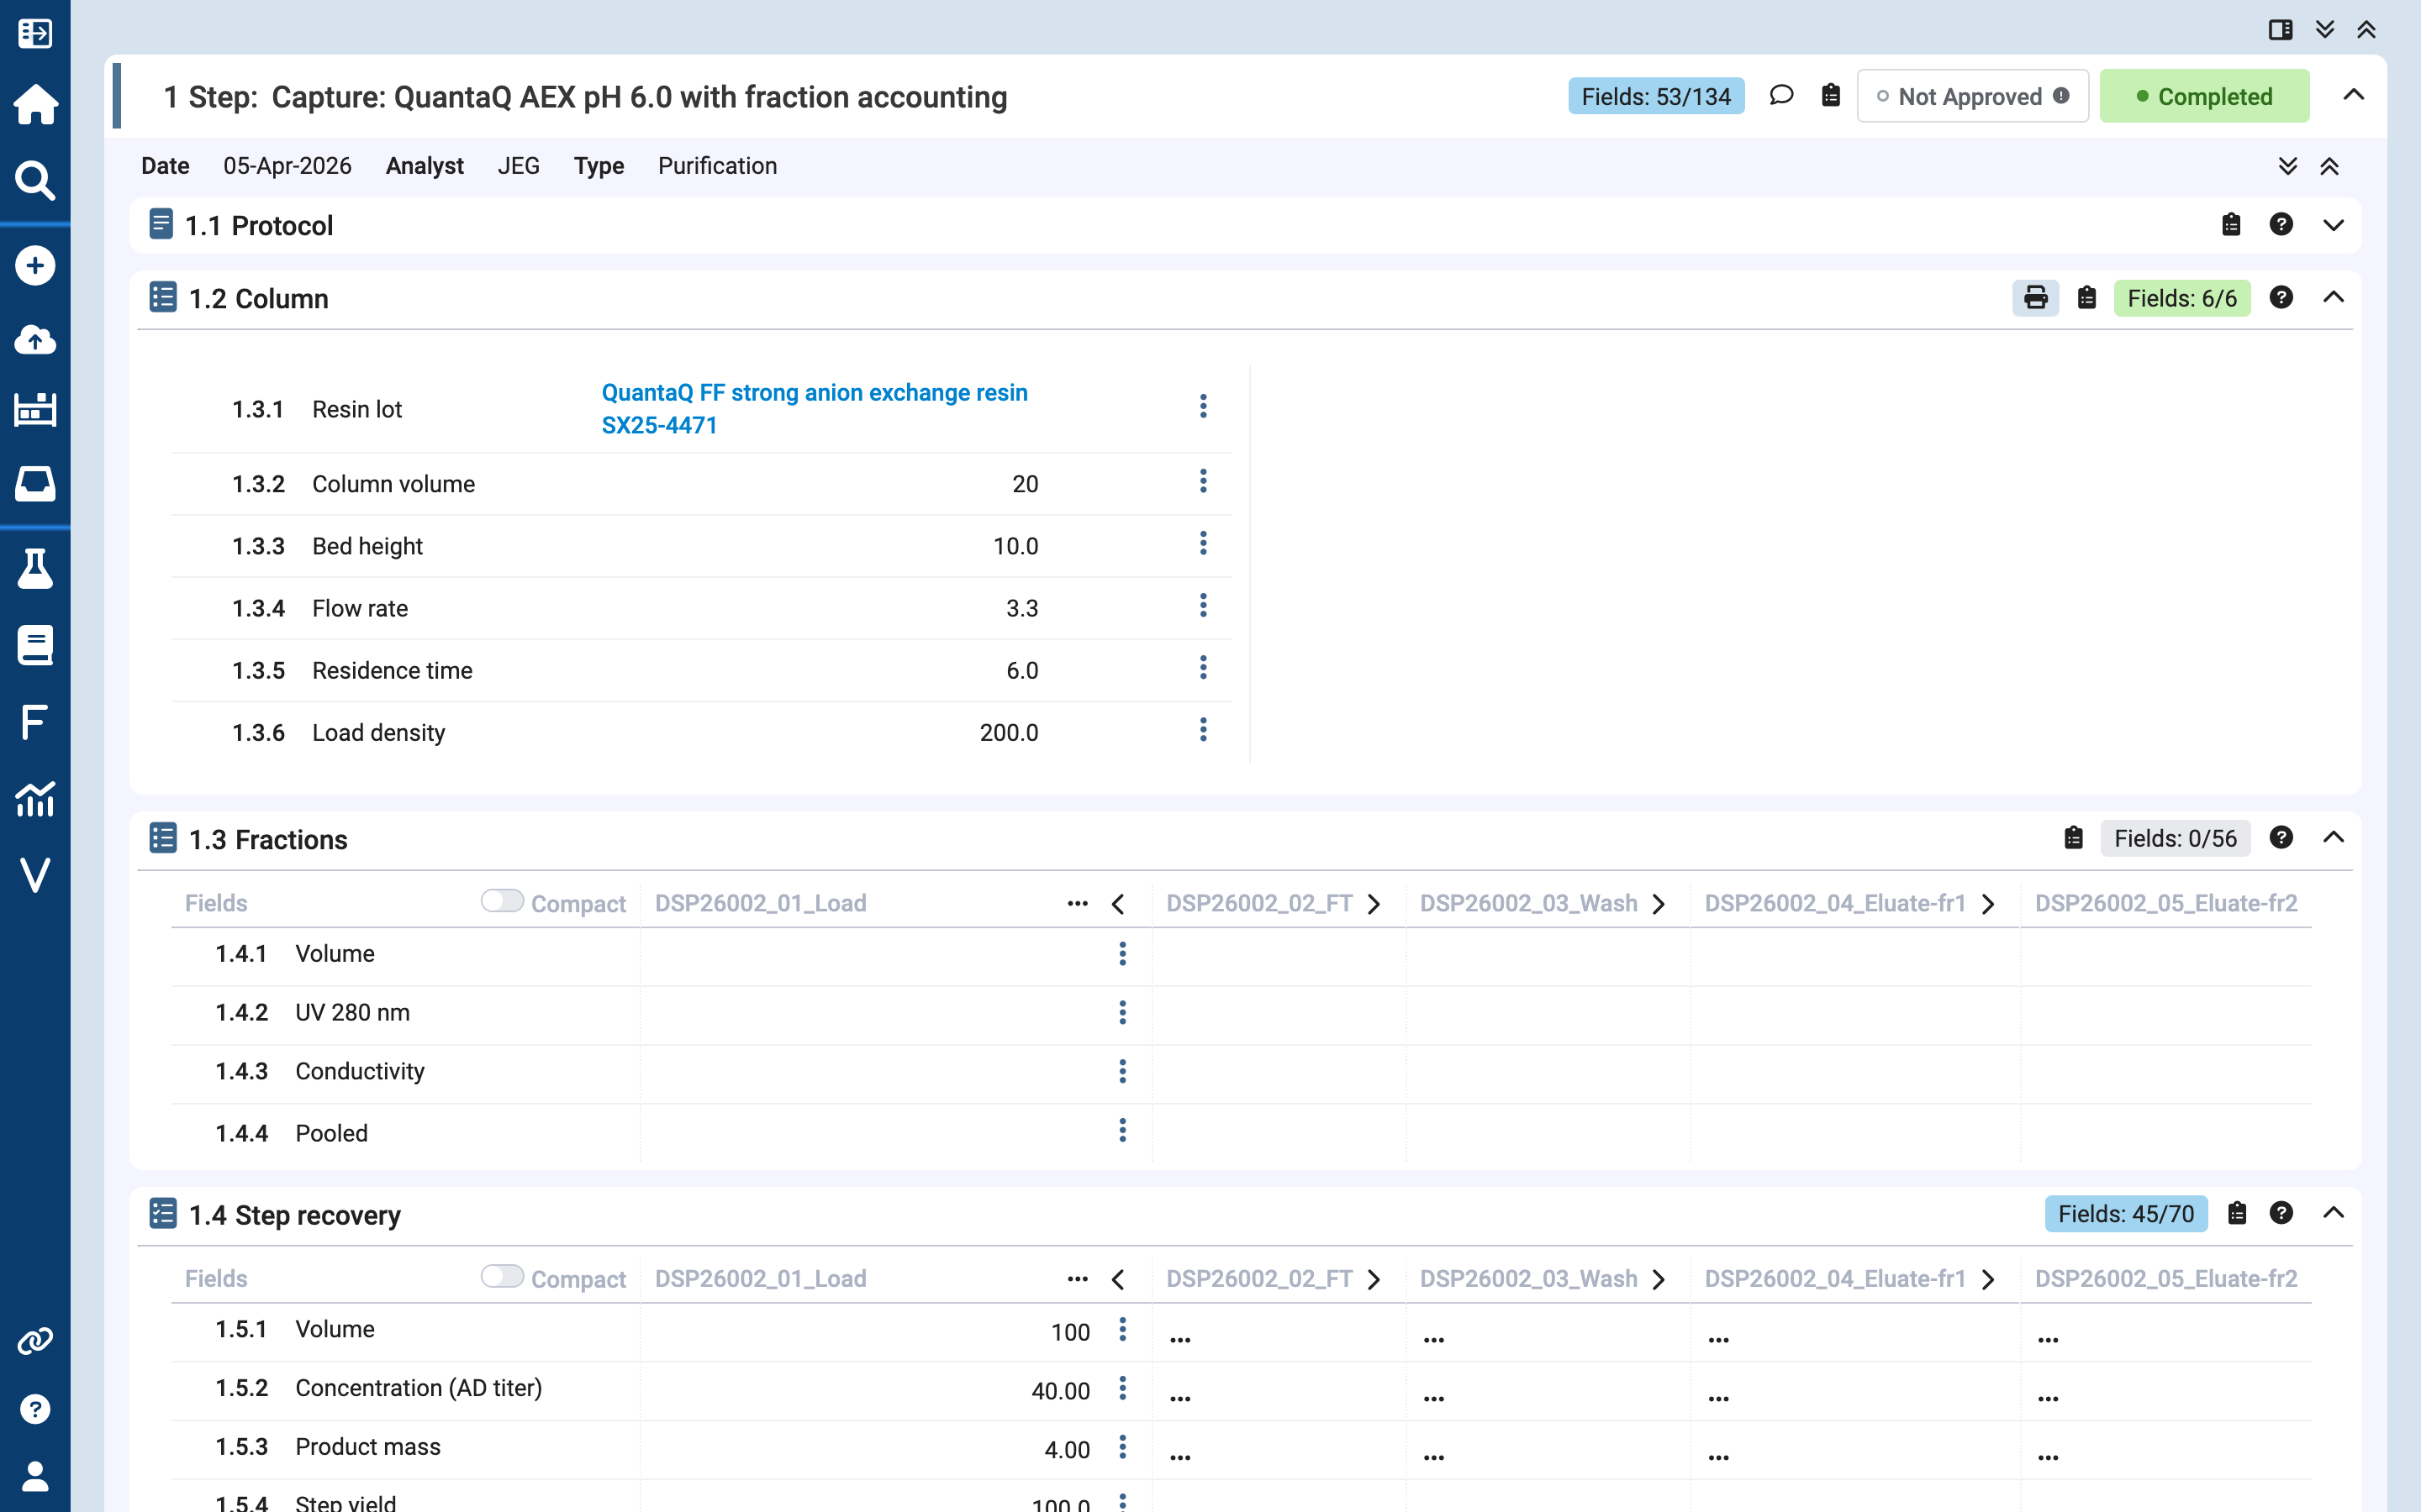Open the search magnifier in the sidebar
This screenshot has height=1512, width=2421.
pyautogui.click(x=35, y=181)
